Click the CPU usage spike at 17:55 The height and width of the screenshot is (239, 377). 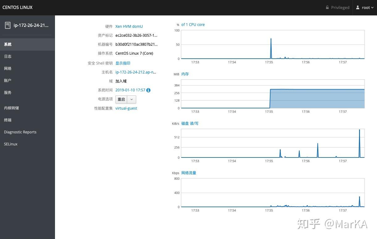click(271, 48)
